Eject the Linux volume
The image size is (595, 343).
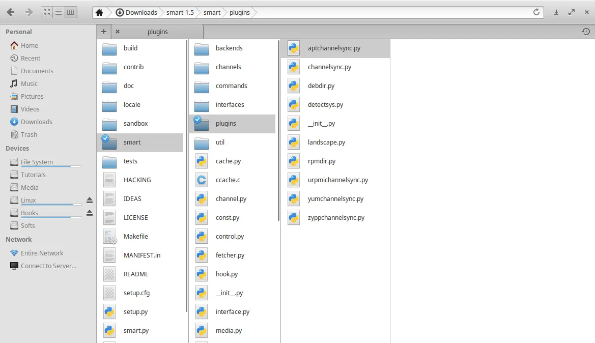[x=90, y=200]
